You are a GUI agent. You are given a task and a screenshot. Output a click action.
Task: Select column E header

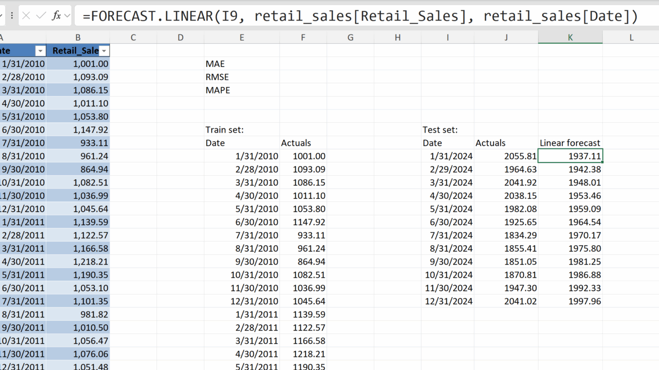click(x=241, y=37)
